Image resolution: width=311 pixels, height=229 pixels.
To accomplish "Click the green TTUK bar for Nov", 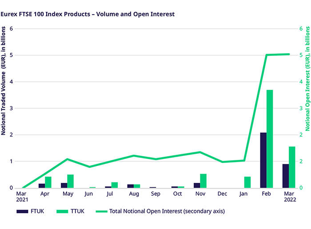I will (x=203, y=181).
